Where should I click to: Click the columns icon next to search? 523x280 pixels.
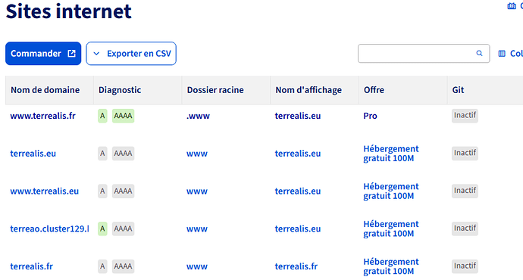(x=502, y=53)
